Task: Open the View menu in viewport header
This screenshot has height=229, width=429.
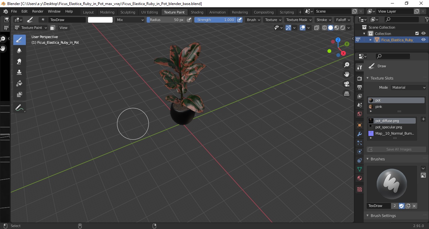Action: 63,28
